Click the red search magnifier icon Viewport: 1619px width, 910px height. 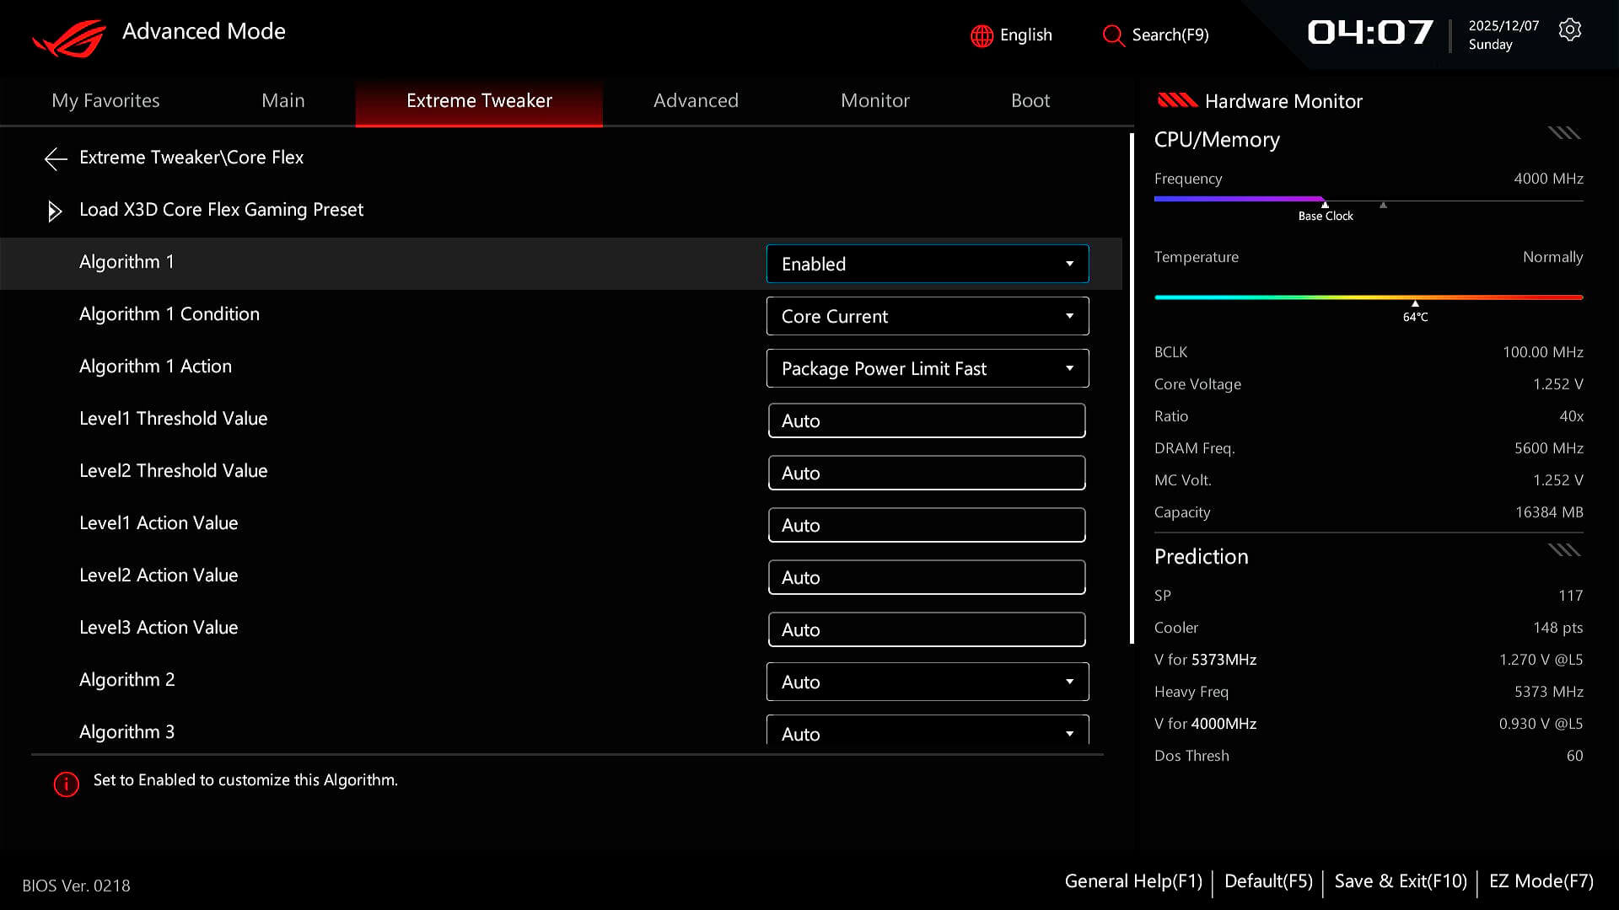point(1113,35)
